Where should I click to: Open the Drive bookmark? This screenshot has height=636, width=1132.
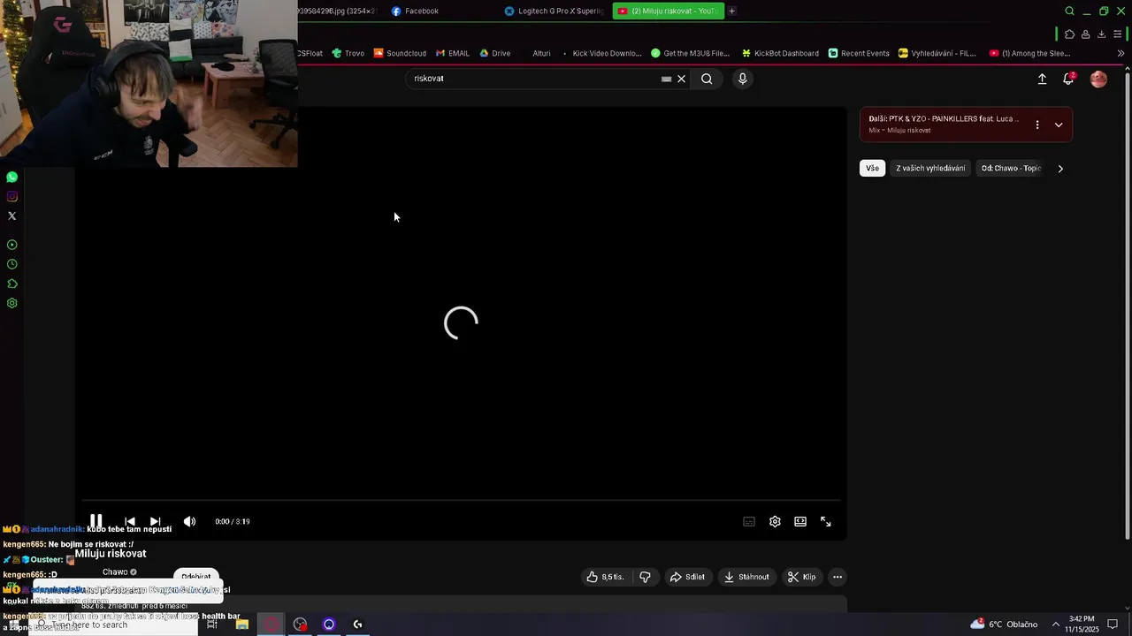click(x=495, y=53)
